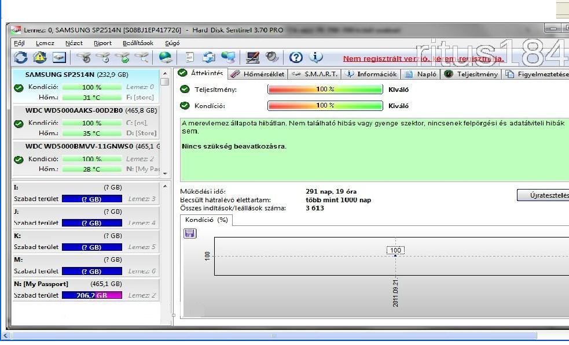569x345 pixels.
Task: Select the WDC WD5000AAKS-00D2B0 disk entry
Action: point(86,122)
